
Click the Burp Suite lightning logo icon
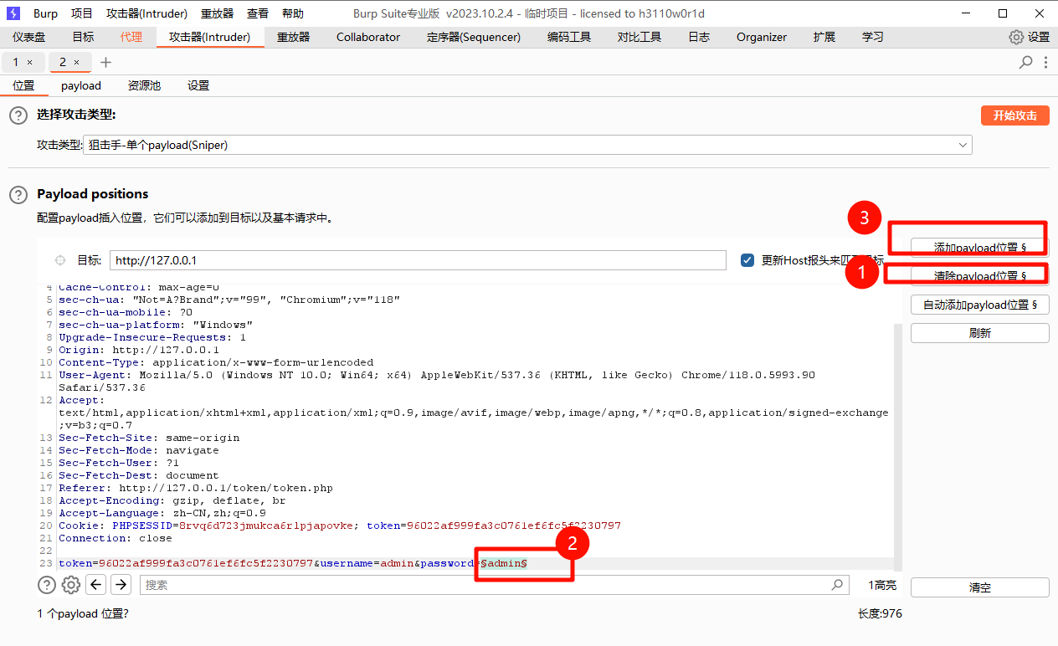pos(13,13)
